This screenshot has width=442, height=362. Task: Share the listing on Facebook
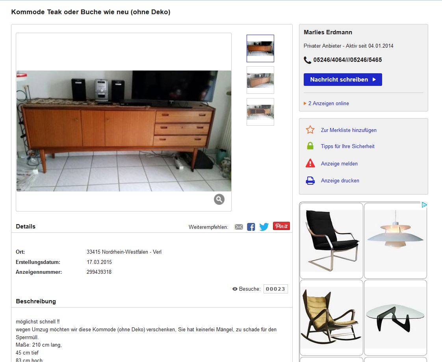point(251,227)
